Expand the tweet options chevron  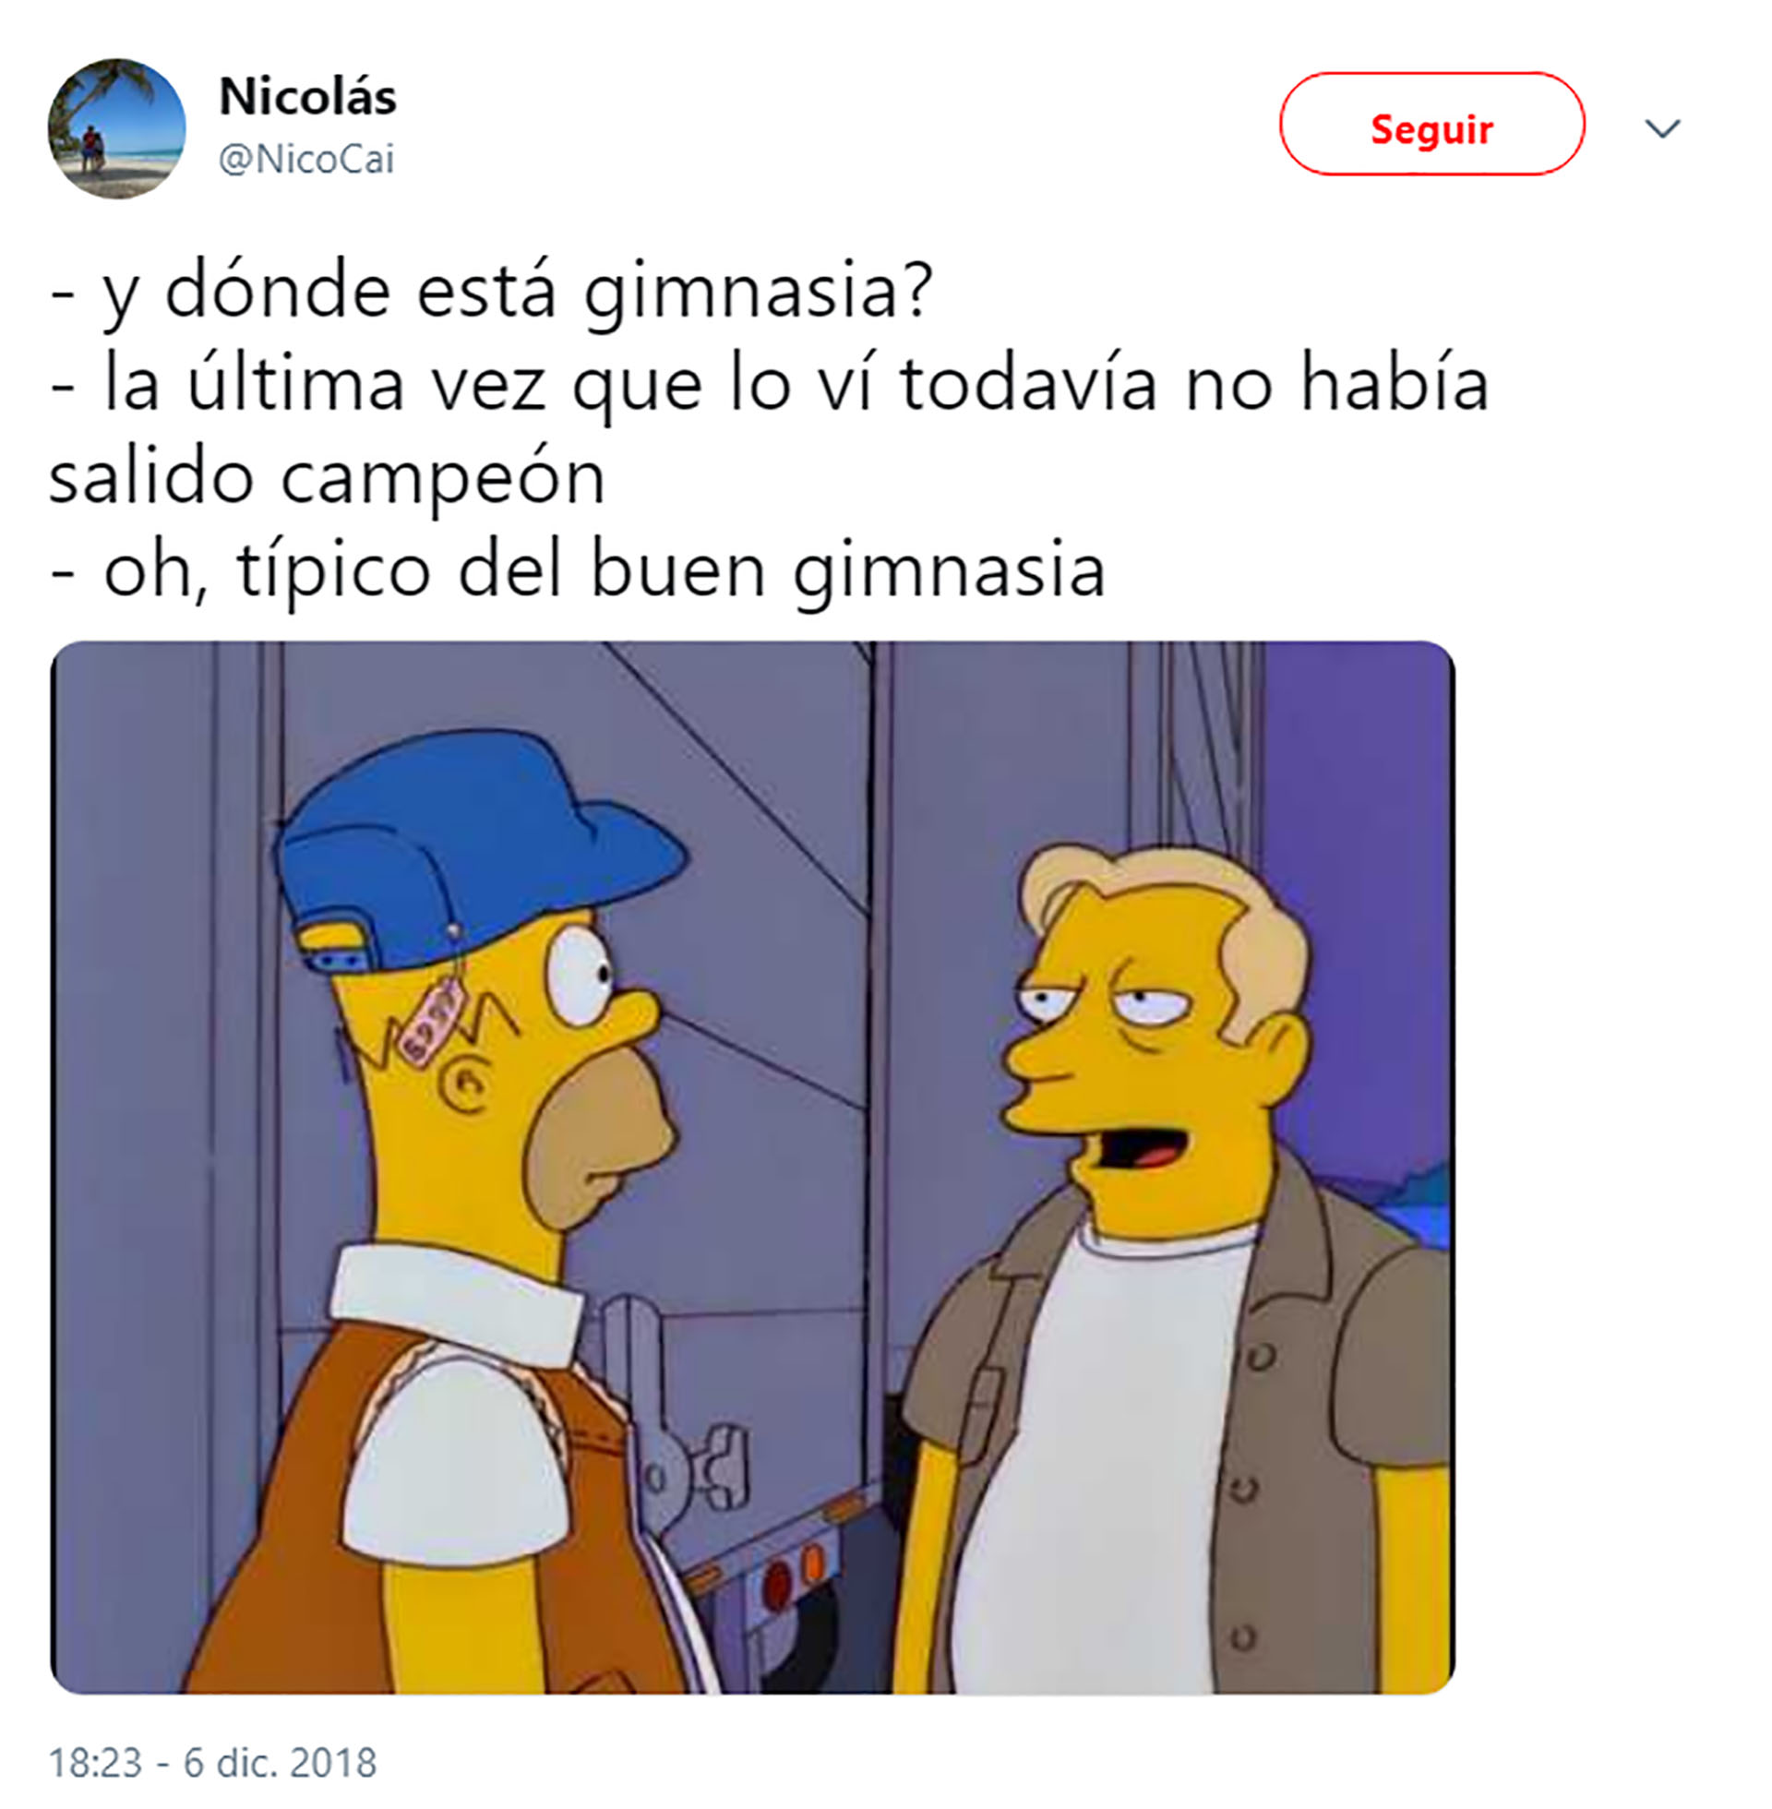tap(1662, 128)
